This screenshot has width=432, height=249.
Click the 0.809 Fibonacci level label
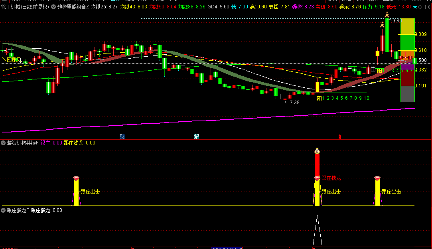tap(421, 34)
